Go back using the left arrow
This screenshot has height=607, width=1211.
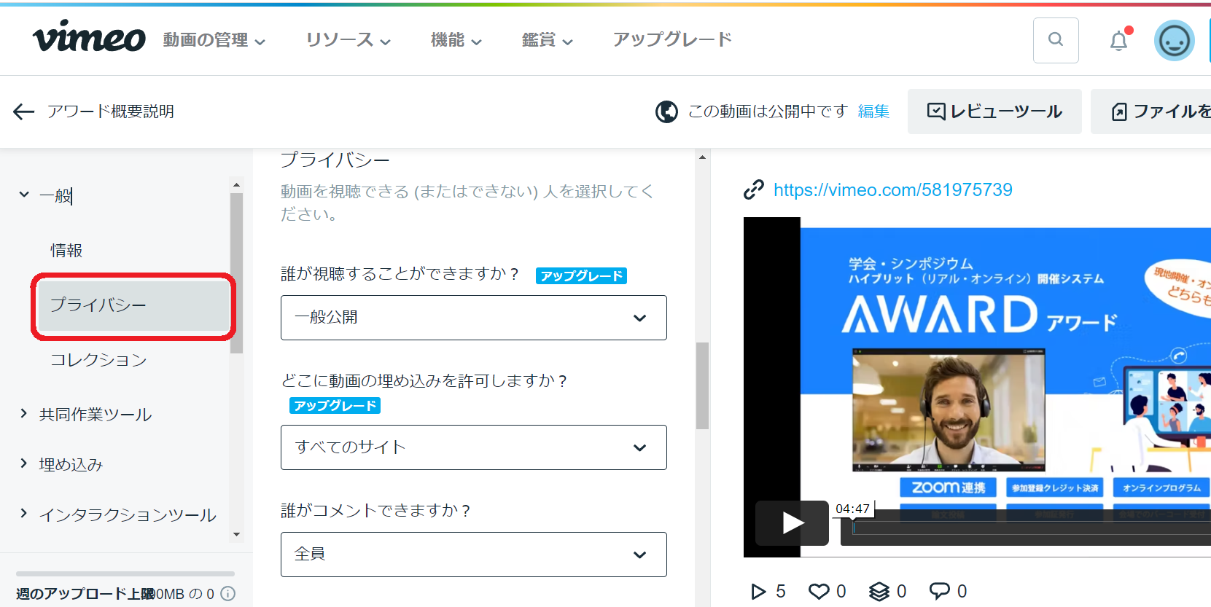click(24, 111)
